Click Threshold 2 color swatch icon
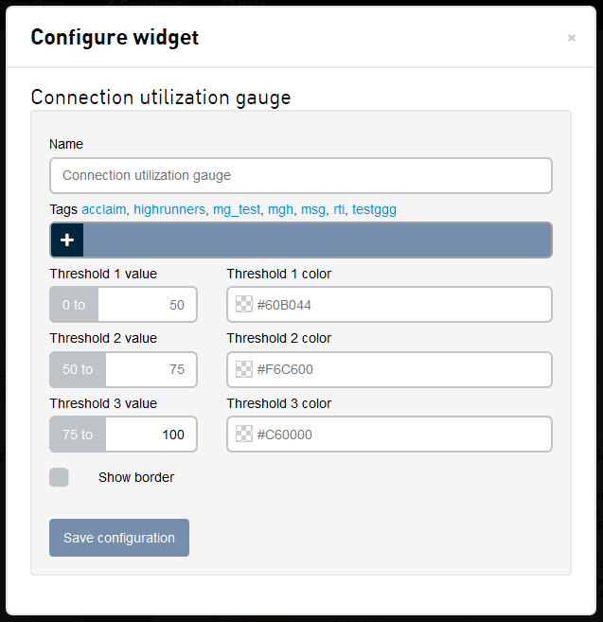 tap(243, 370)
